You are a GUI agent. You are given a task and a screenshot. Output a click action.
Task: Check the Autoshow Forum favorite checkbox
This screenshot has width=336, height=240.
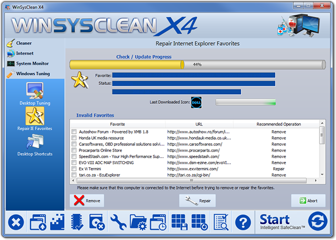(74, 132)
